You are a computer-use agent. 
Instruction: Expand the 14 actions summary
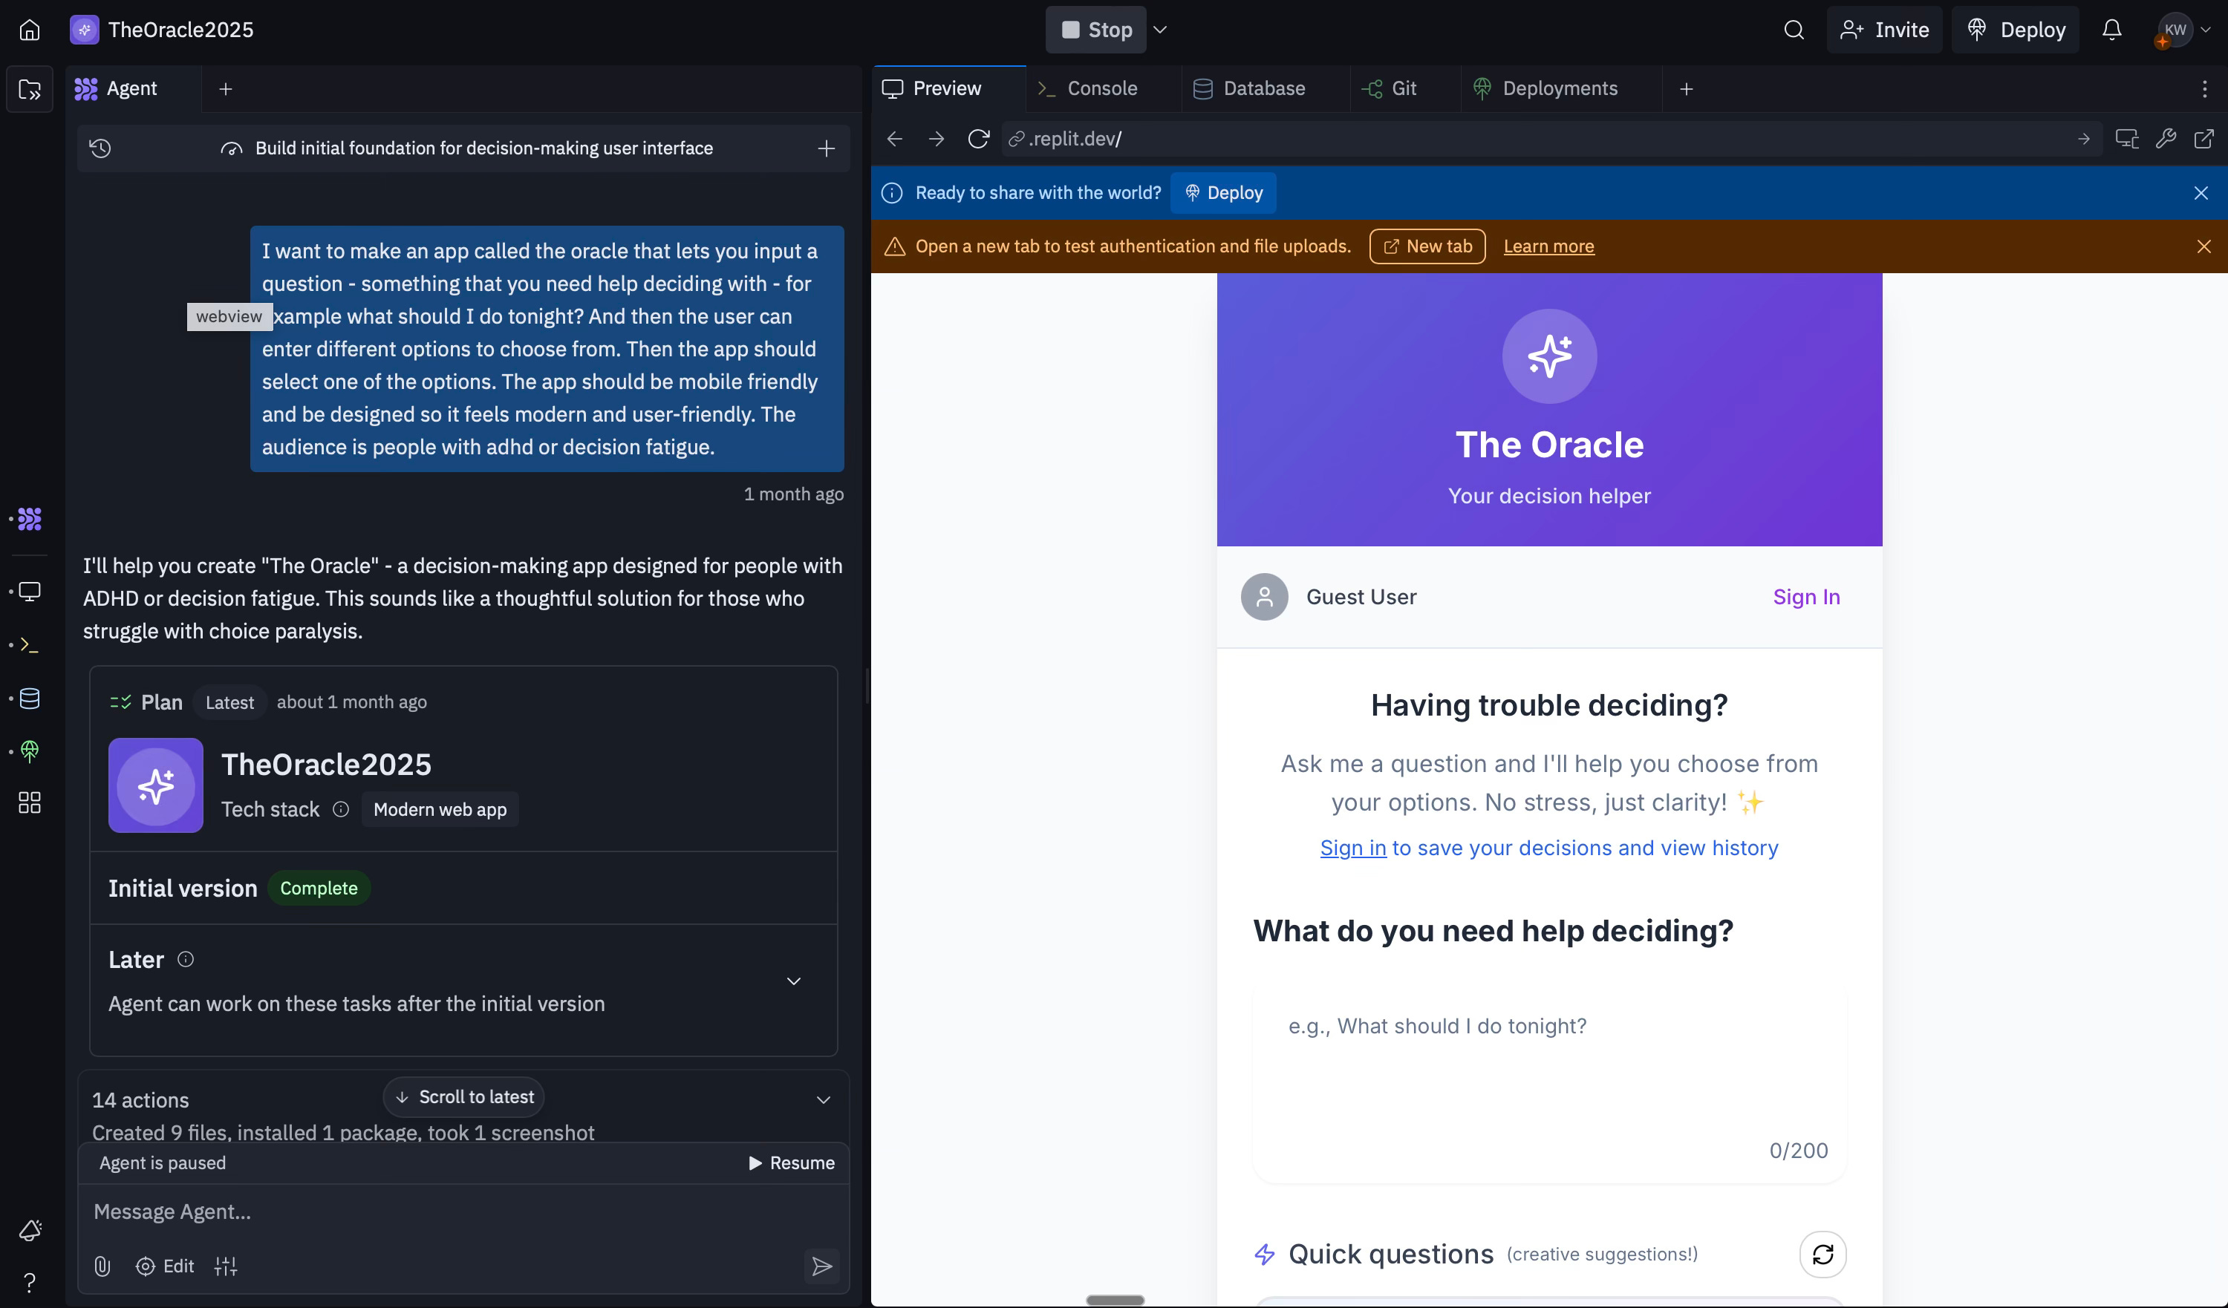click(x=823, y=1099)
